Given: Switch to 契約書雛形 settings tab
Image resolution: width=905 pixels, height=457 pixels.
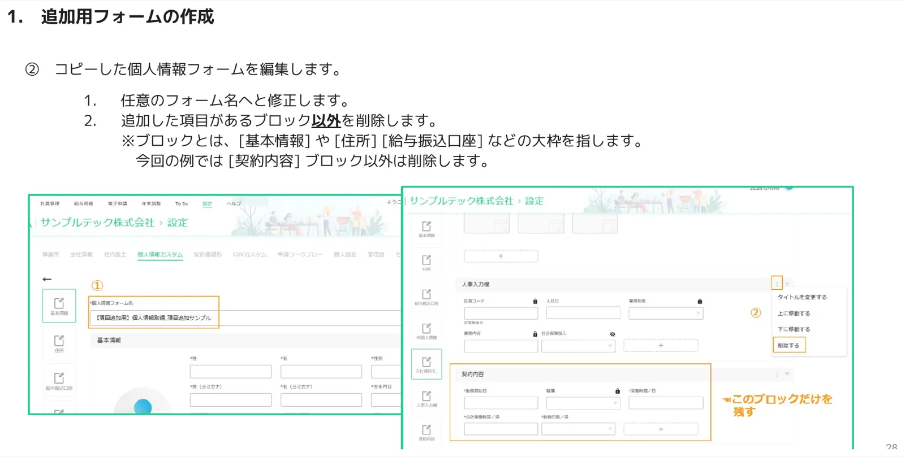Looking at the screenshot, I should [208, 255].
